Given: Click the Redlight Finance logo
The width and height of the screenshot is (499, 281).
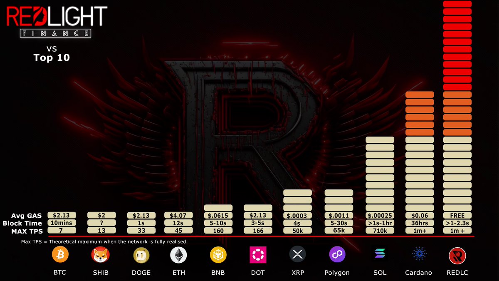Looking at the screenshot, I should pos(57,22).
